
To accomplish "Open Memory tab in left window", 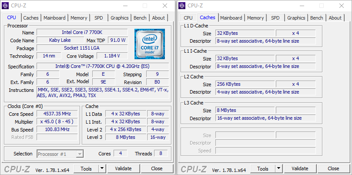I will [79, 18].
